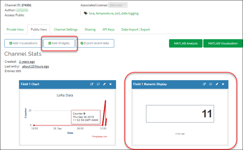Click Field 1 Numeric Display header title
Viewport: 243px width, 150px height.
coord(150,84)
